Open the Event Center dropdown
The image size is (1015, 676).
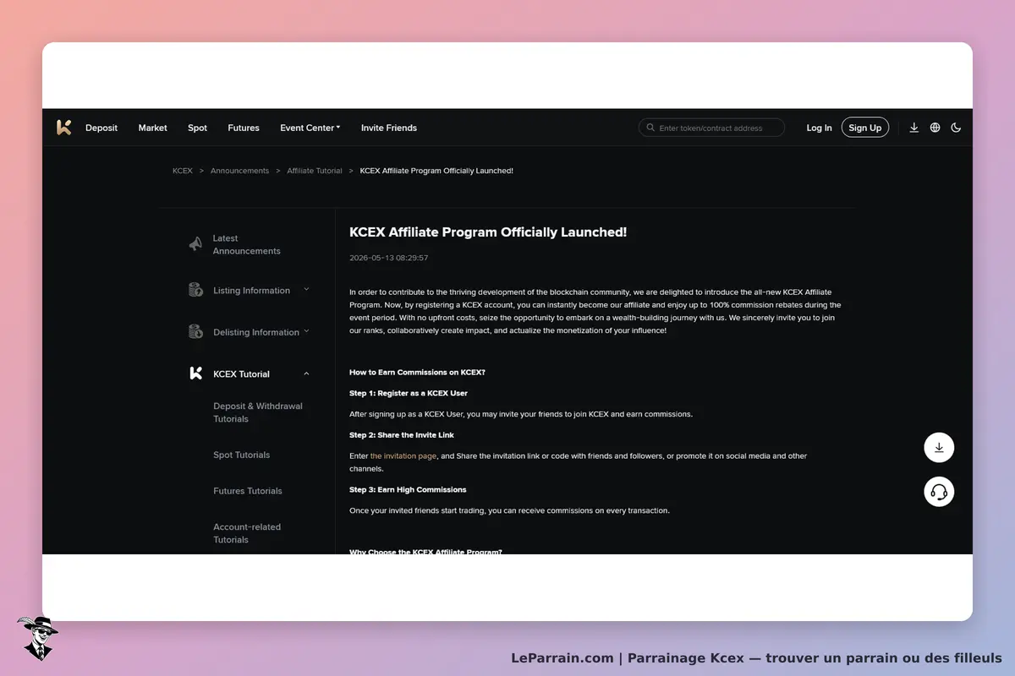[x=310, y=128]
